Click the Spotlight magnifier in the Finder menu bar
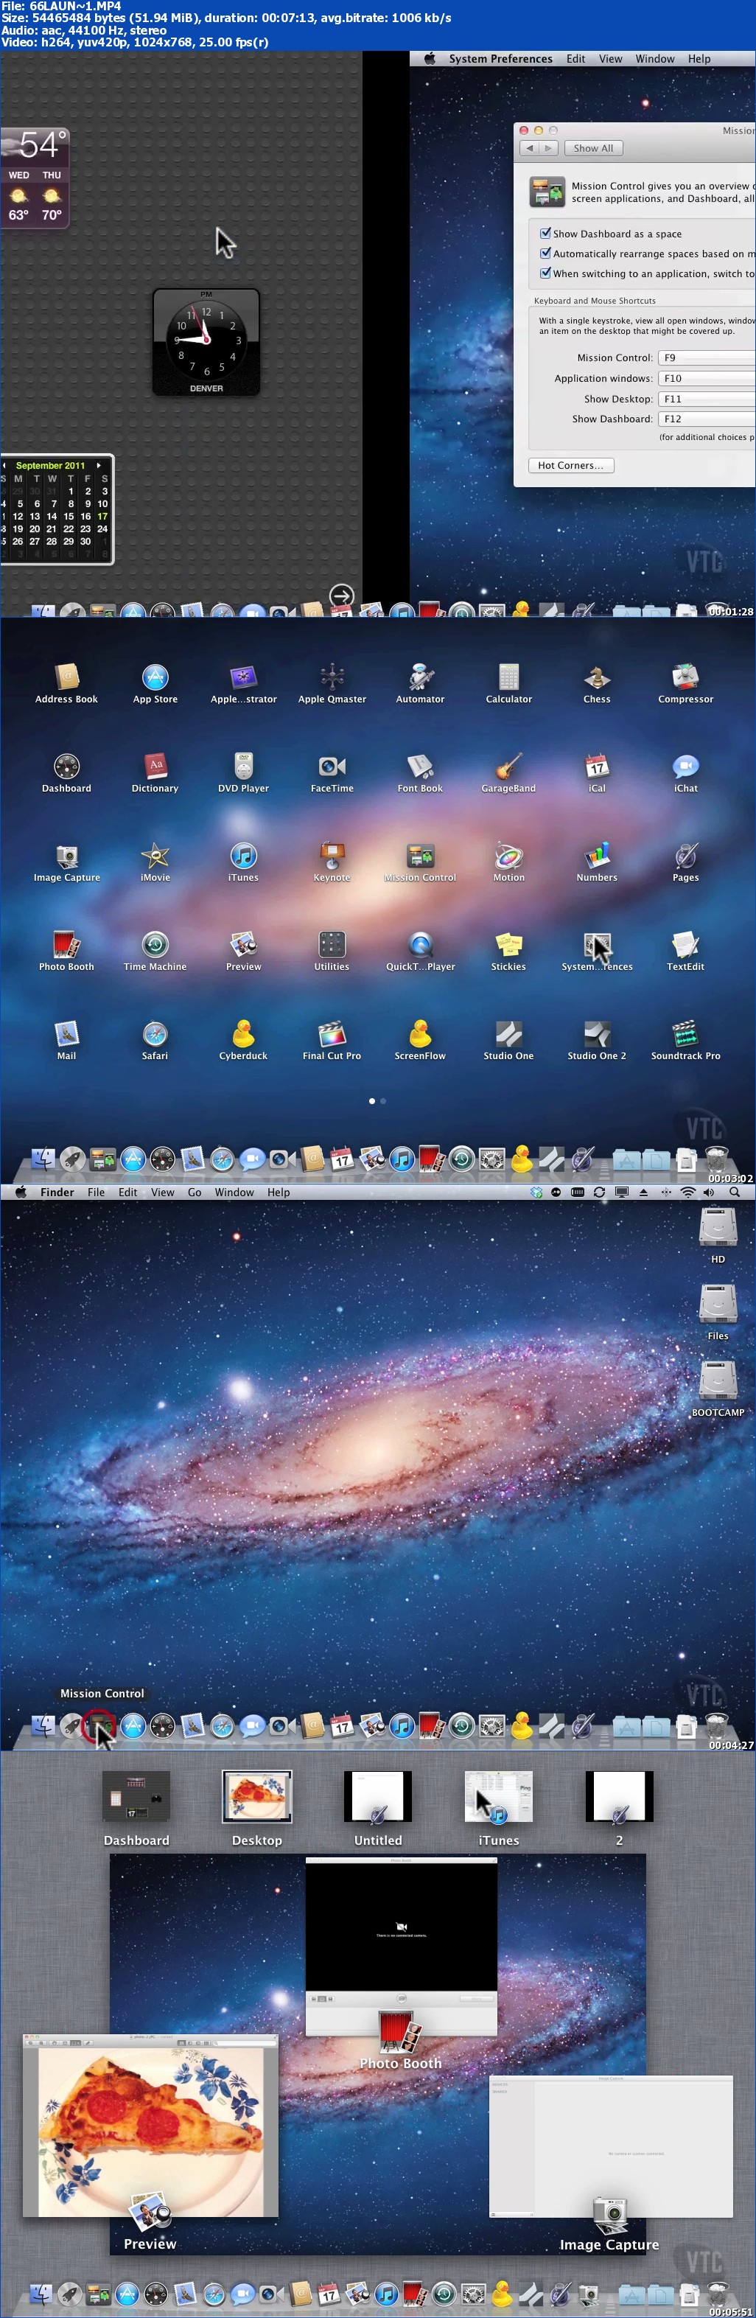This screenshot has height=2318, width=756. coord(735,1193)
